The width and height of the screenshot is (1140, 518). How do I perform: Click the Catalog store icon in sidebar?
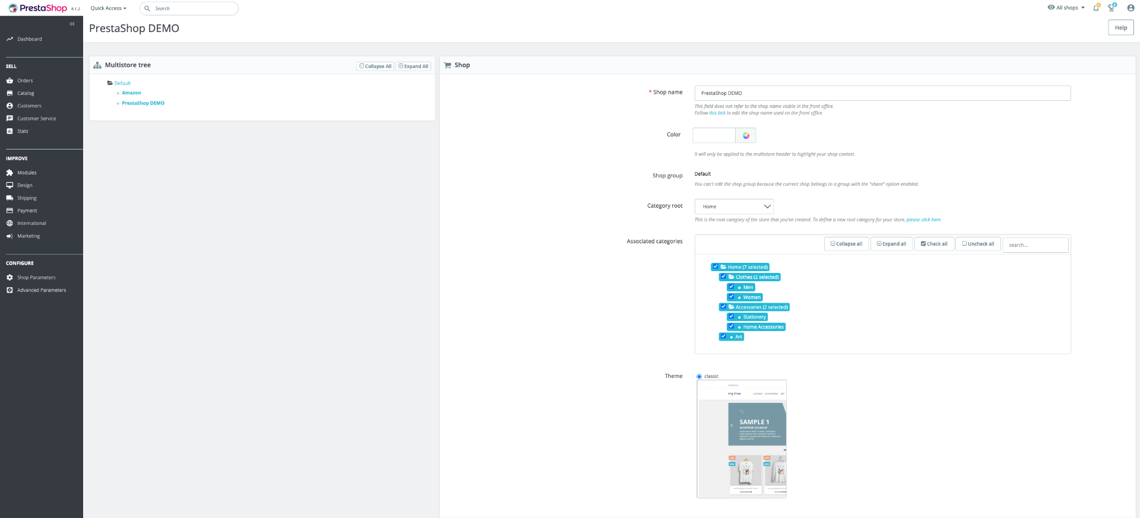(x=9, y=93)
